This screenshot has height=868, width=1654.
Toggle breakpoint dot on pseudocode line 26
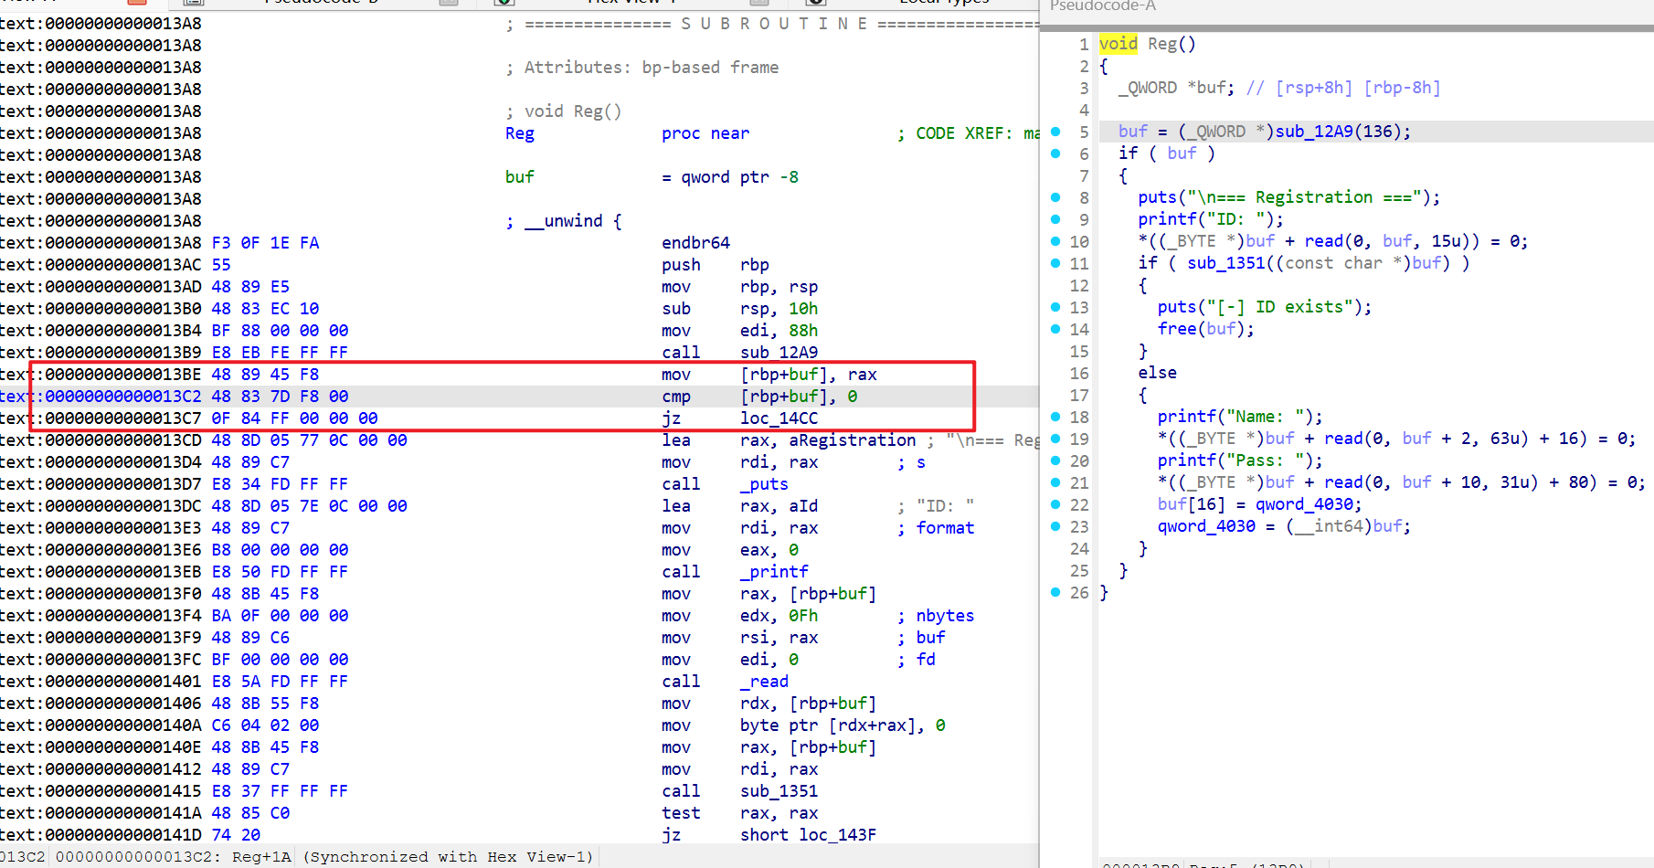point(1055,592)
